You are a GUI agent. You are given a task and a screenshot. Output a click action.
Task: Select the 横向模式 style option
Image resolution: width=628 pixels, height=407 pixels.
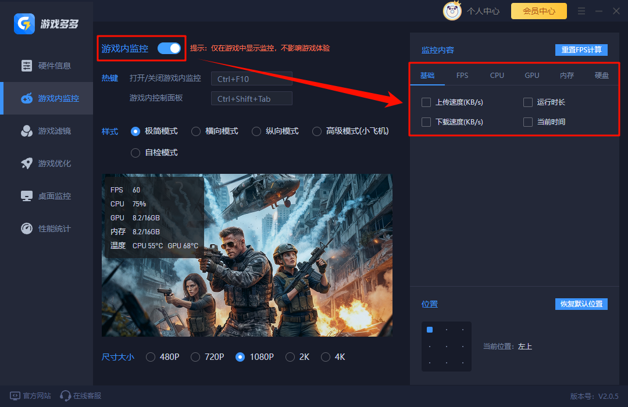click(x=195, y=131)
